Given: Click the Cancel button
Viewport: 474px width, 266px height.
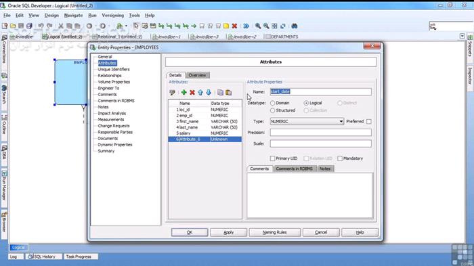Looking at the screenshot, I should point(321,232).
